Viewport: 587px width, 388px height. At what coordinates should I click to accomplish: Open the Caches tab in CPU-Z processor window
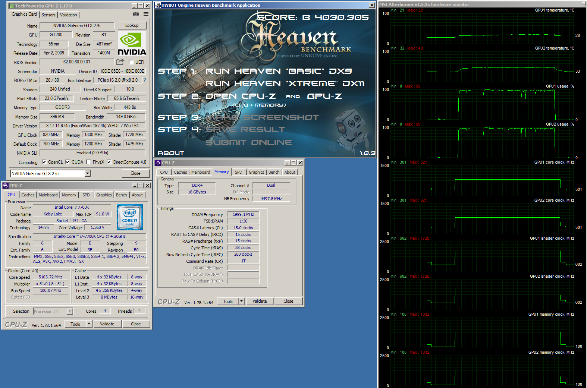28,195
